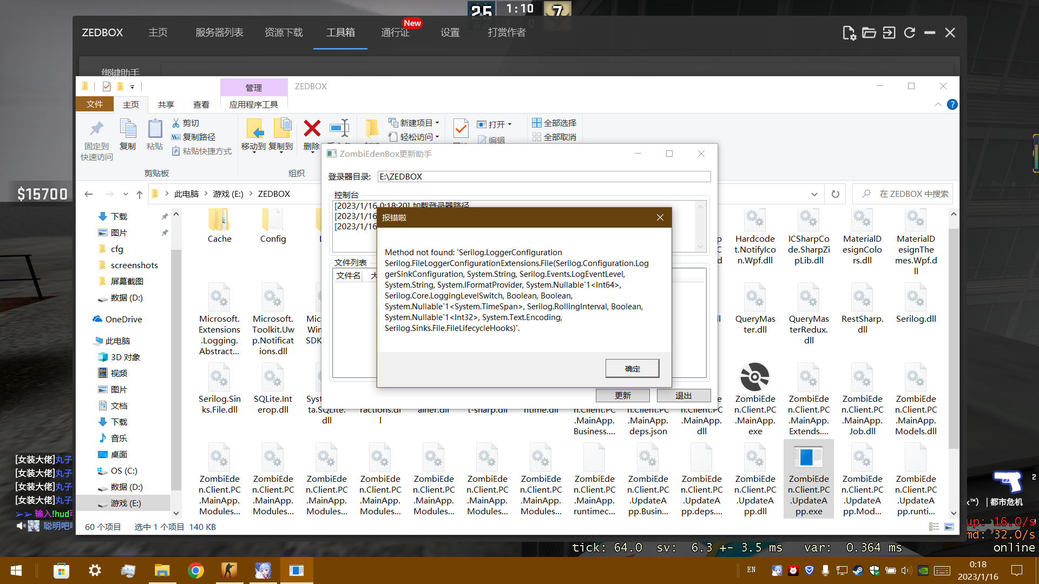Select the Serilog.dll file
This screenshot has width=1039, height=584.
click(916, 304)
